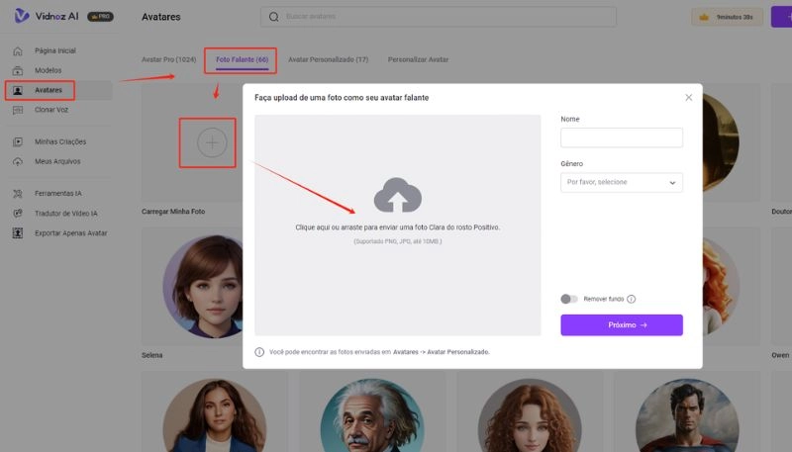This screenshot has height=452, width=792.
Task: Select the Selena avatar thumbnail
Action: tap(203, 287)
